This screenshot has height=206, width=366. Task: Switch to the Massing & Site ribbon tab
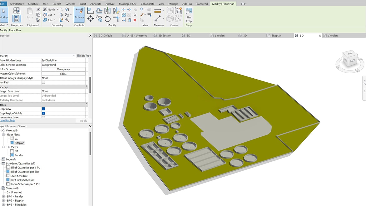[127, 4]
